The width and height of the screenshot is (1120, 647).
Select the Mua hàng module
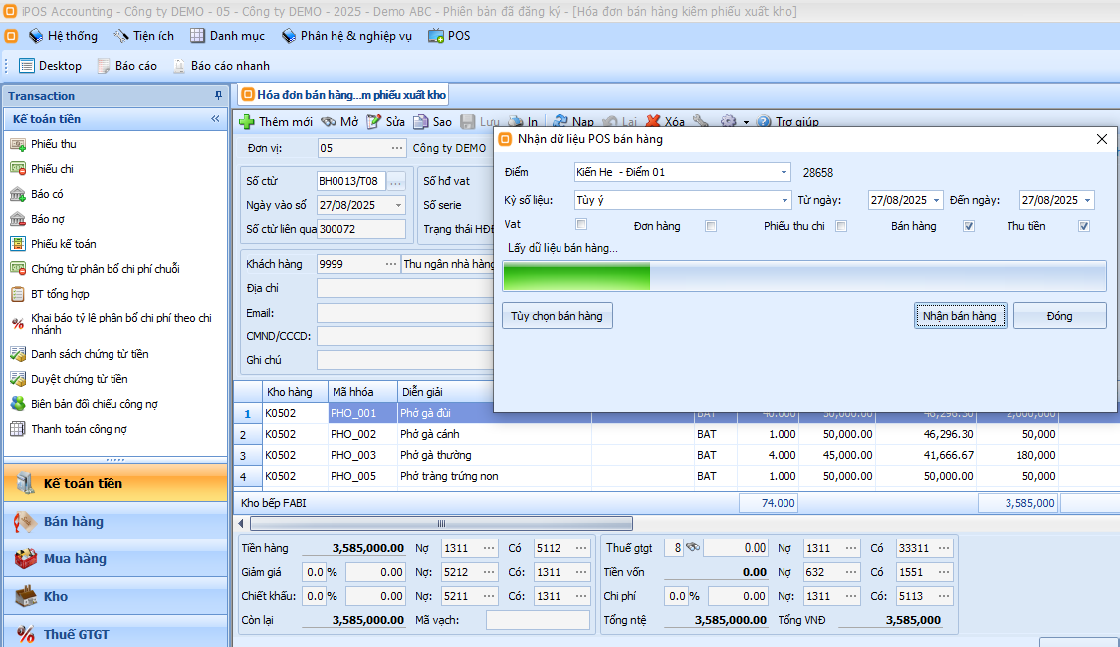[x=75, y=559]
